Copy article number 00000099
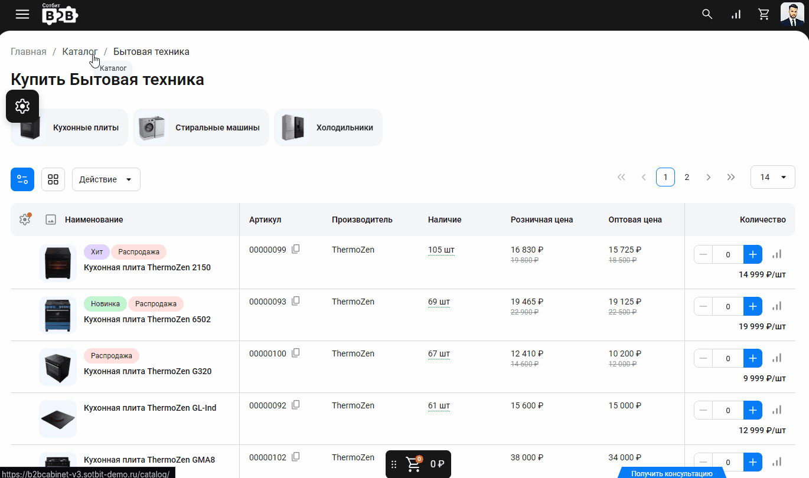Image resolution: width=809 pixels, height=478 pixels. coord(296,249)
